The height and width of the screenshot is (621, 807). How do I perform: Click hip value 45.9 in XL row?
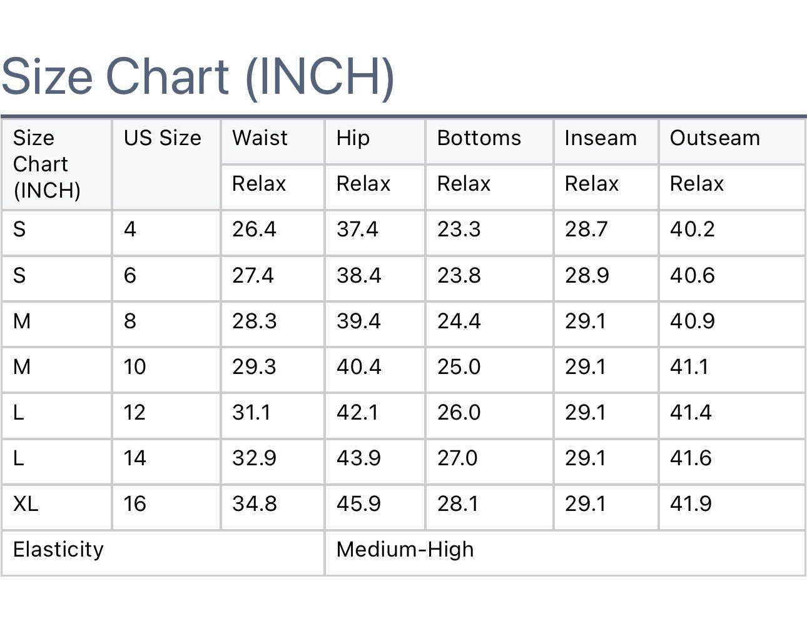tap(358, 503)
